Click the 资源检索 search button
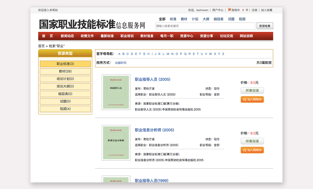 tap(265, 26)
